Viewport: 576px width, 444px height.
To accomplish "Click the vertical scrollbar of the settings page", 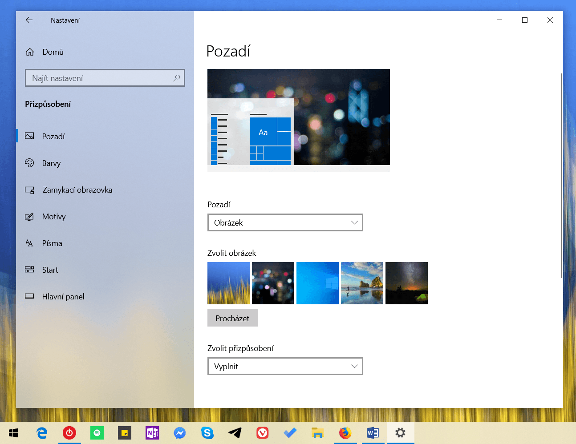I will tap(561, 176).
